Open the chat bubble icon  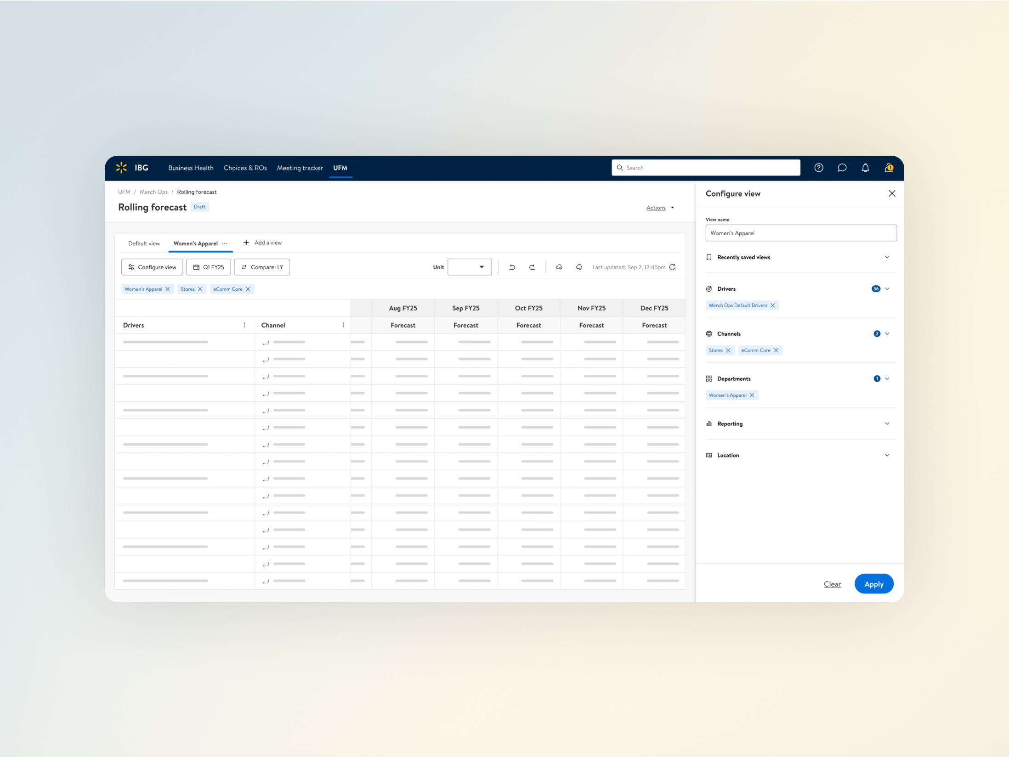tap(842, 168)
